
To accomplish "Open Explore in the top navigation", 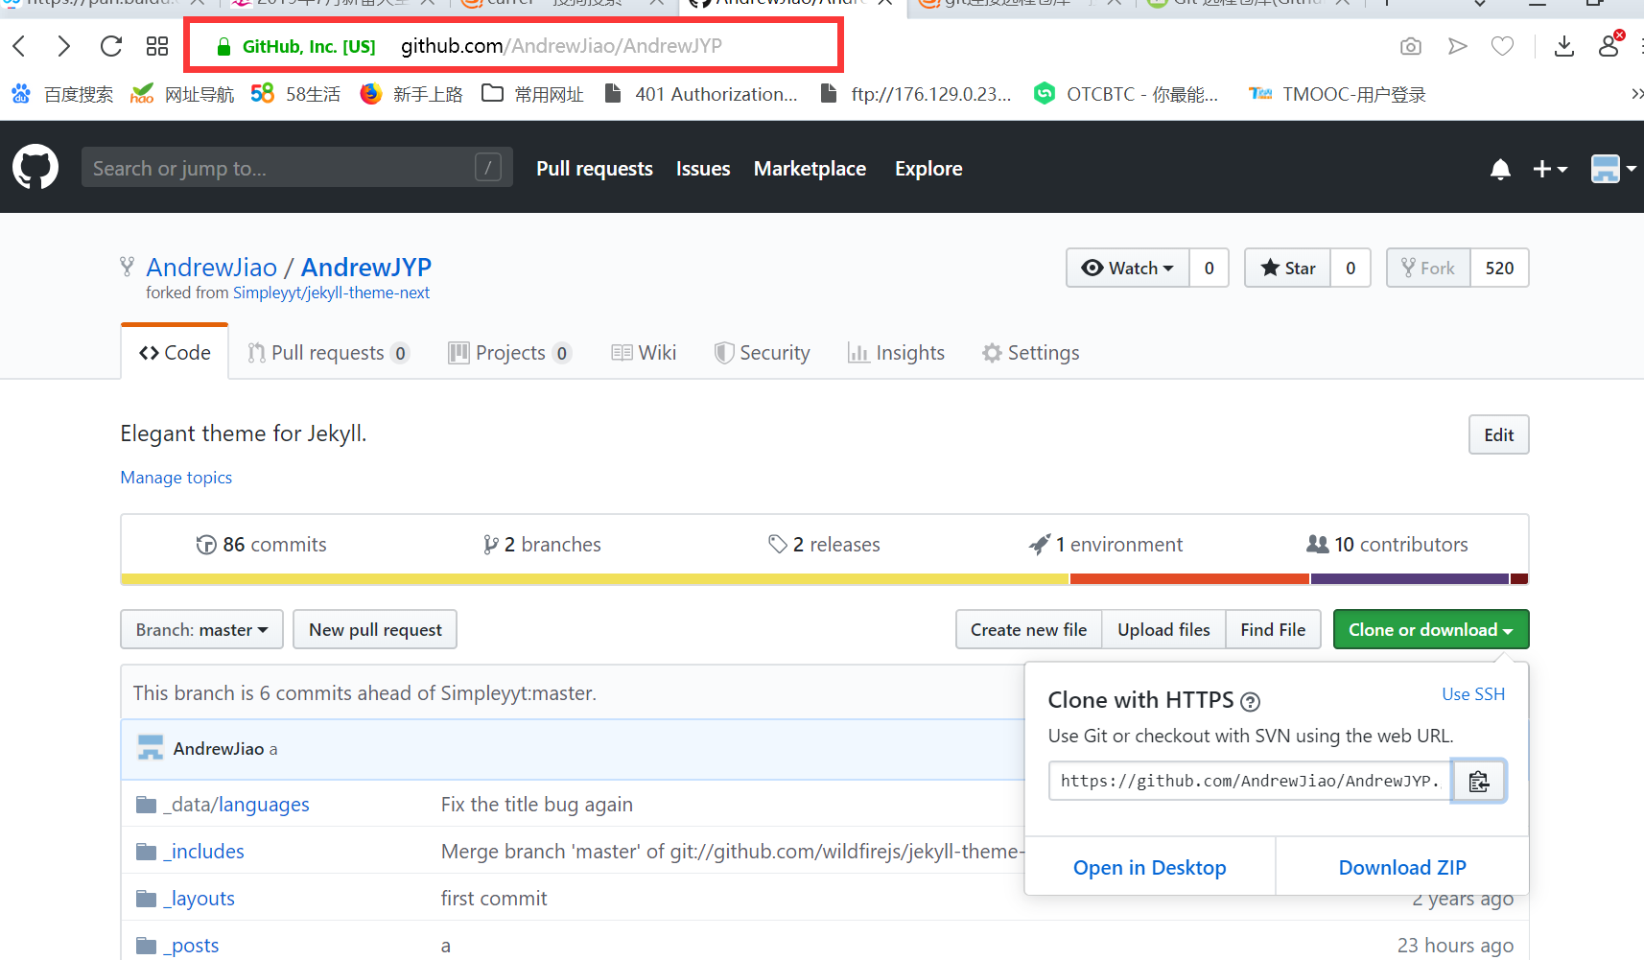I will (x=928, y=169).
